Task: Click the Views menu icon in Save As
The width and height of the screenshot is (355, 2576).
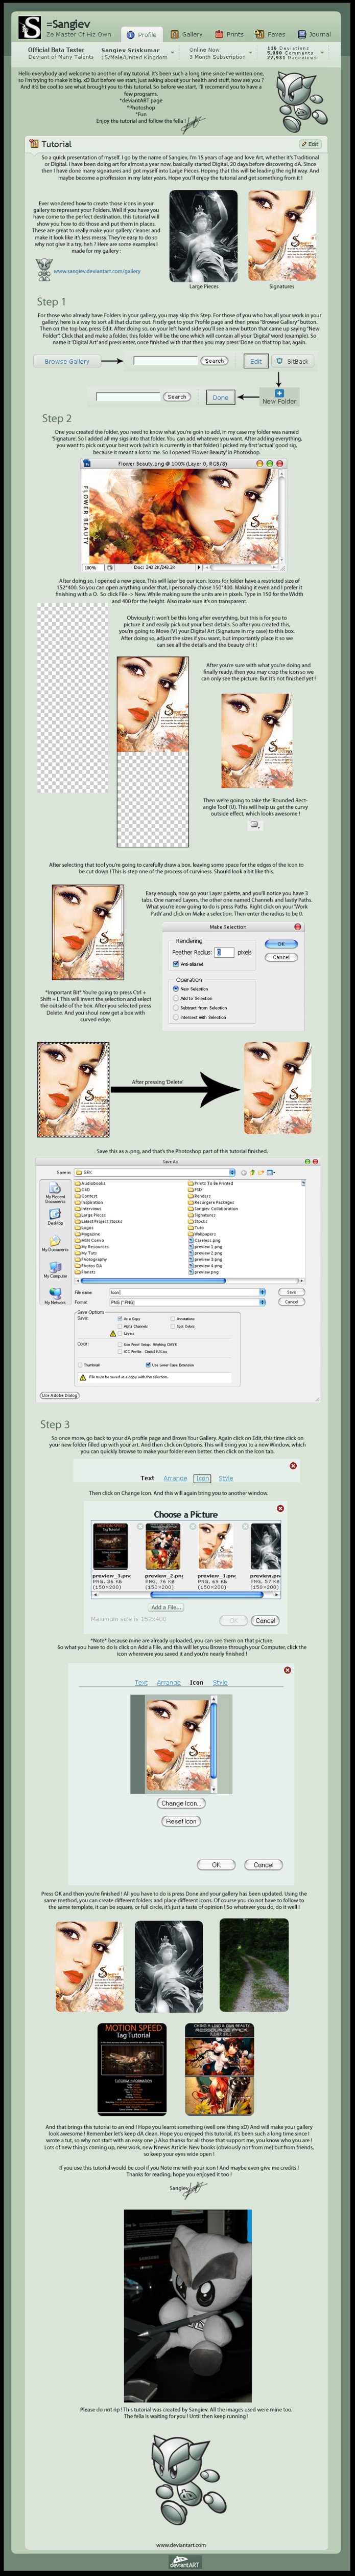Action: point(270,1172)
